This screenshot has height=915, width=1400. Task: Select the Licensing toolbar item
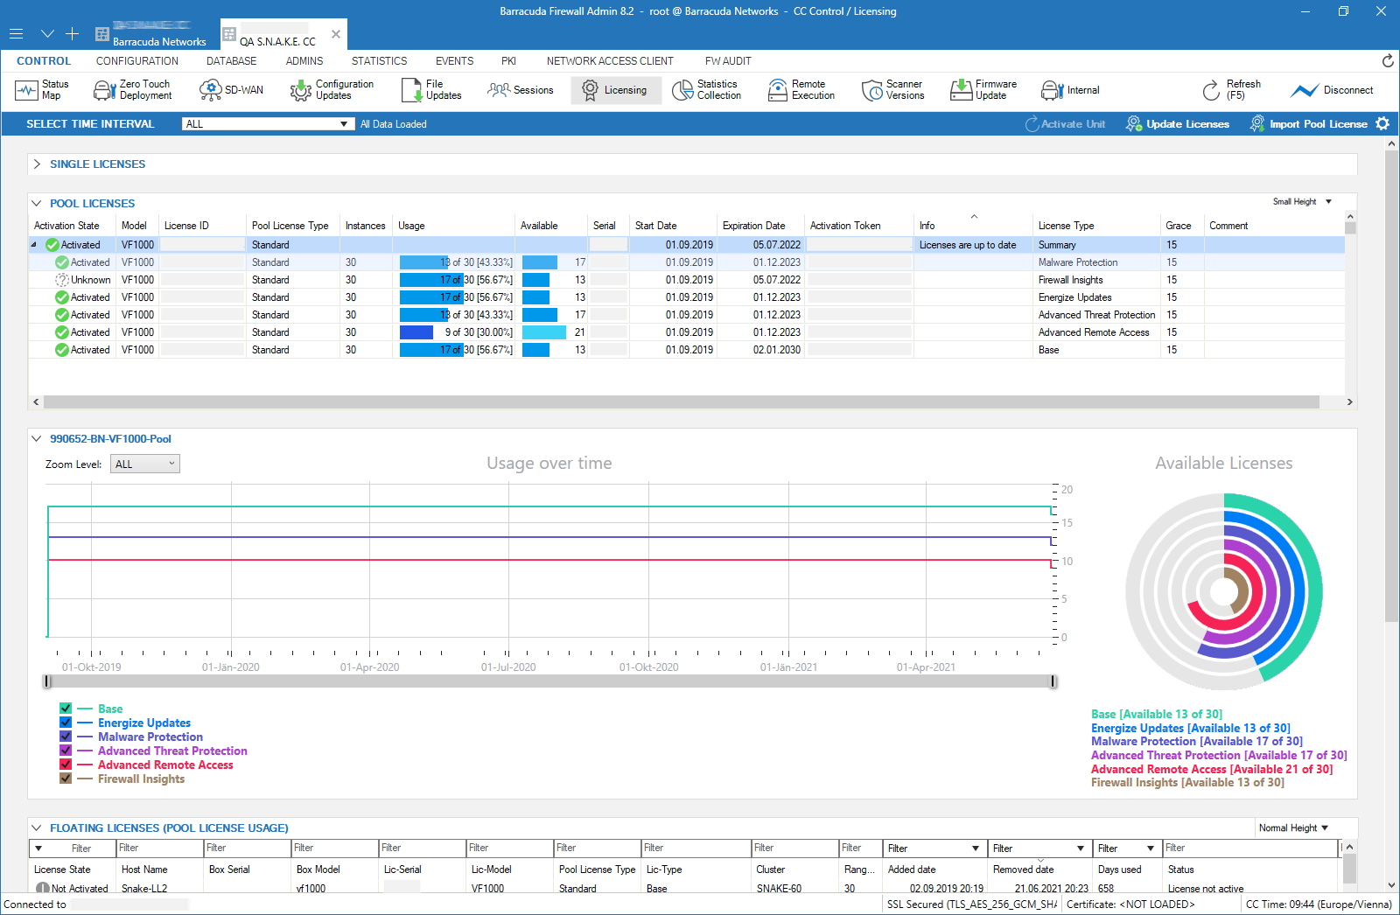tap(614, 90)
